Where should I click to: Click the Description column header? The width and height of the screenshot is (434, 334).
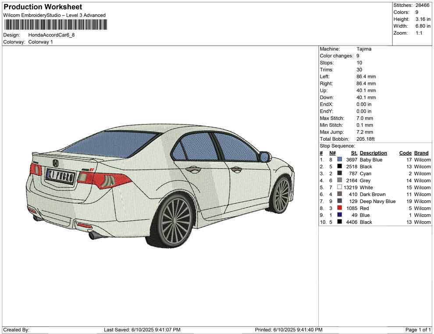coord(373,153)
